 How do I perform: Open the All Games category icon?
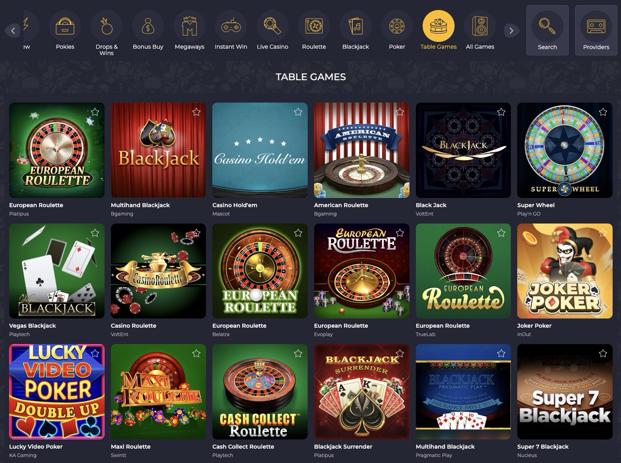pyautogui.click(x=480, y=26)
